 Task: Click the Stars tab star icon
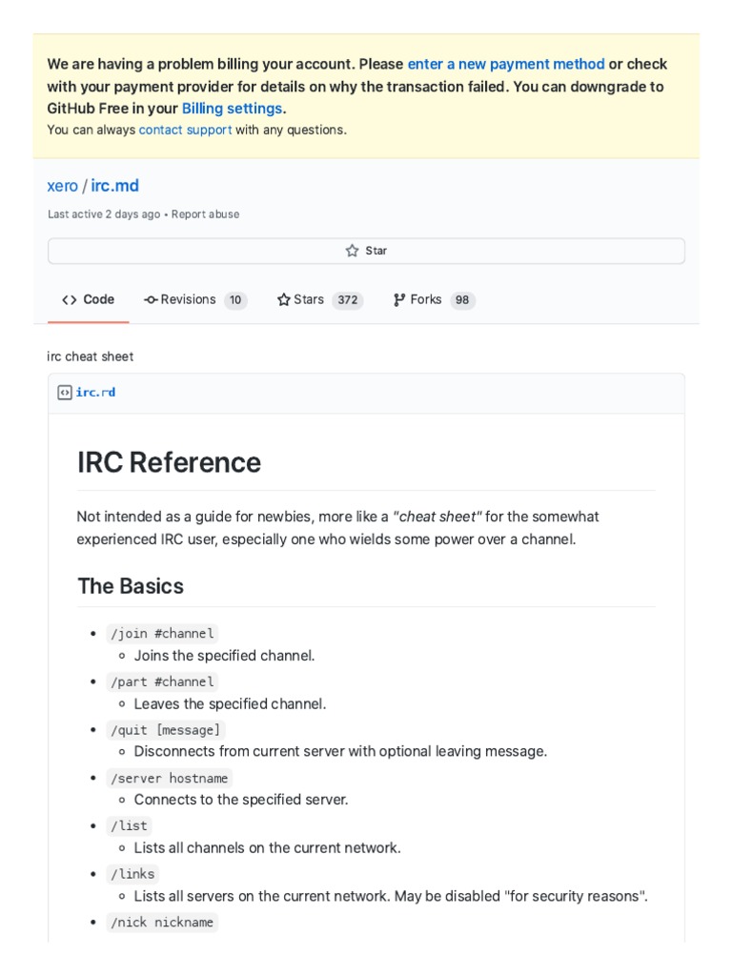coord(283,300)
